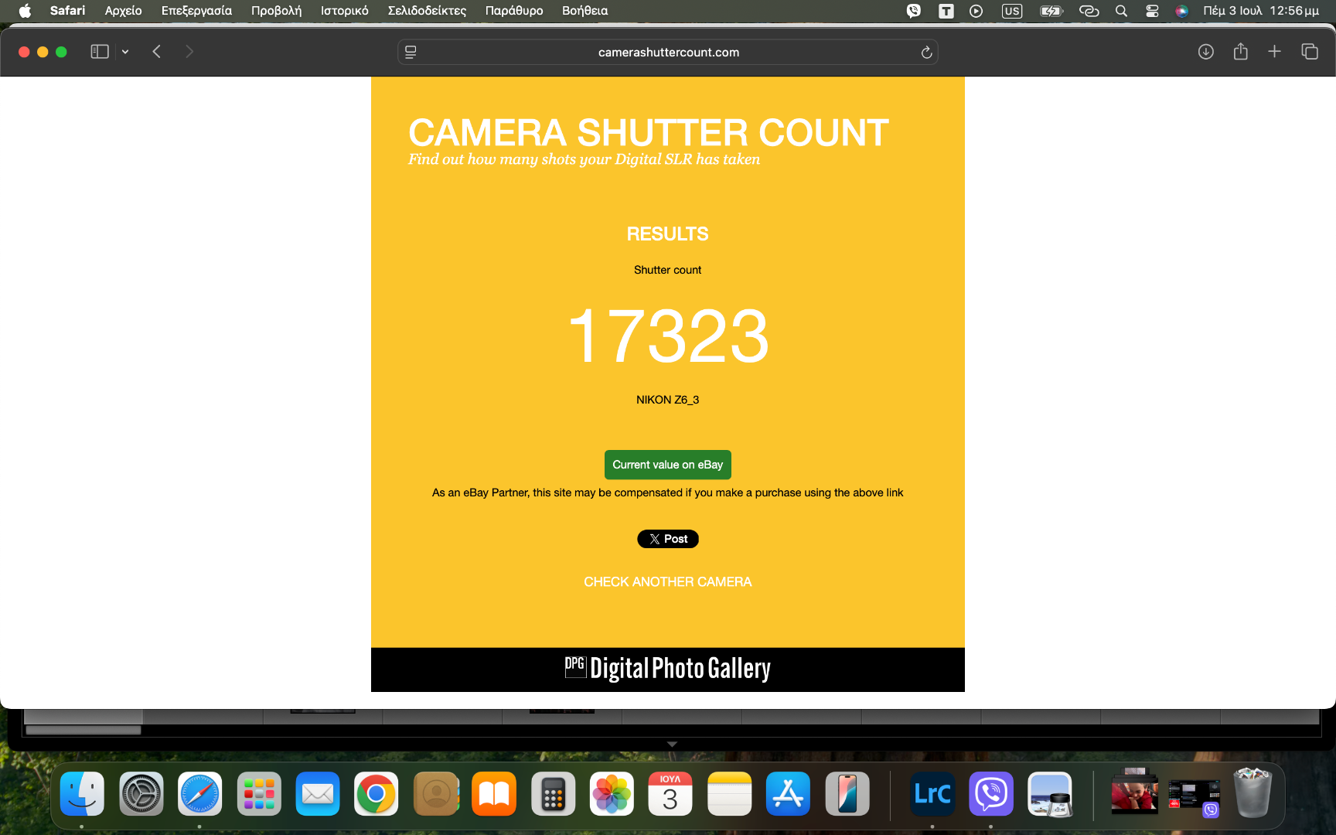Click the NIKON Z6_3 camera model text
The height and width of the screenshot is (835, 1336).
668,400
